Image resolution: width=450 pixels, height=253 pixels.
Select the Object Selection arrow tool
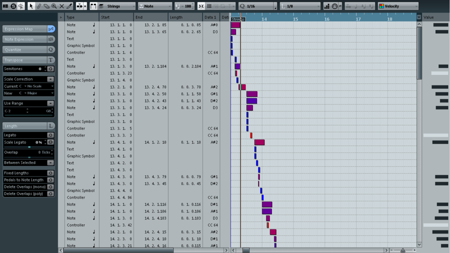31,6
